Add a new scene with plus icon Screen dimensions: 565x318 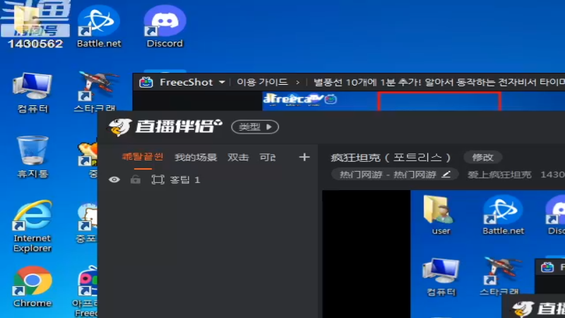(x=304, y=157)
